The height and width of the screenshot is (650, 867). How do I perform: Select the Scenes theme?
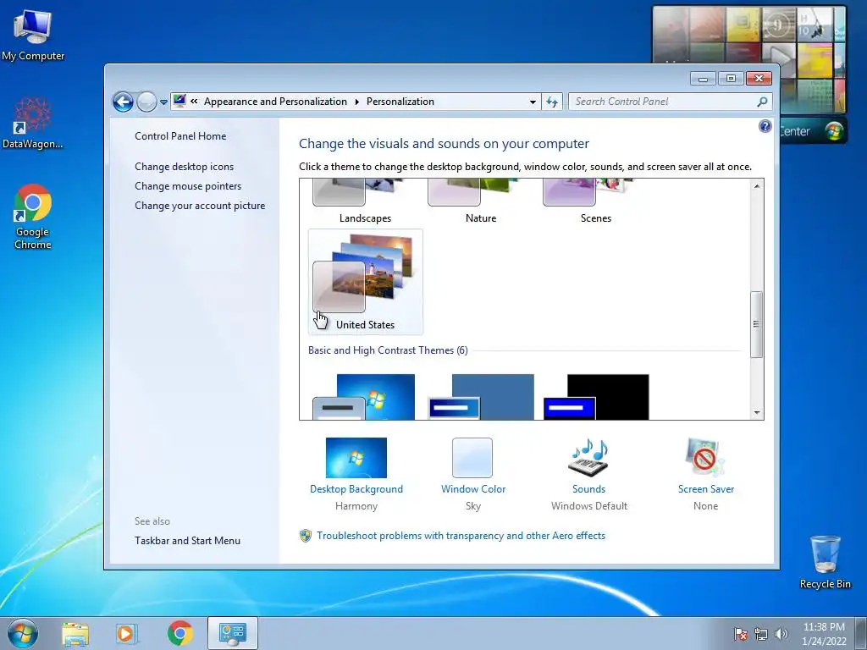(595, 201)
